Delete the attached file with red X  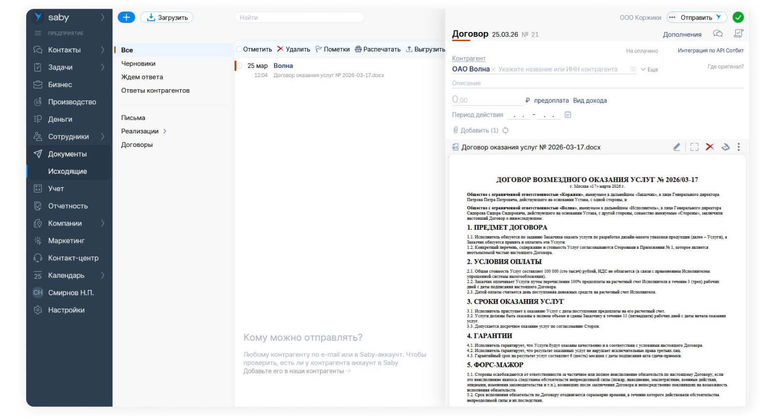(x=709, y=147)
